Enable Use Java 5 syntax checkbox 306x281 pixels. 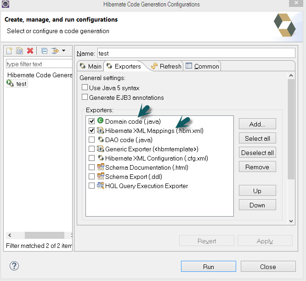point(85,88)
